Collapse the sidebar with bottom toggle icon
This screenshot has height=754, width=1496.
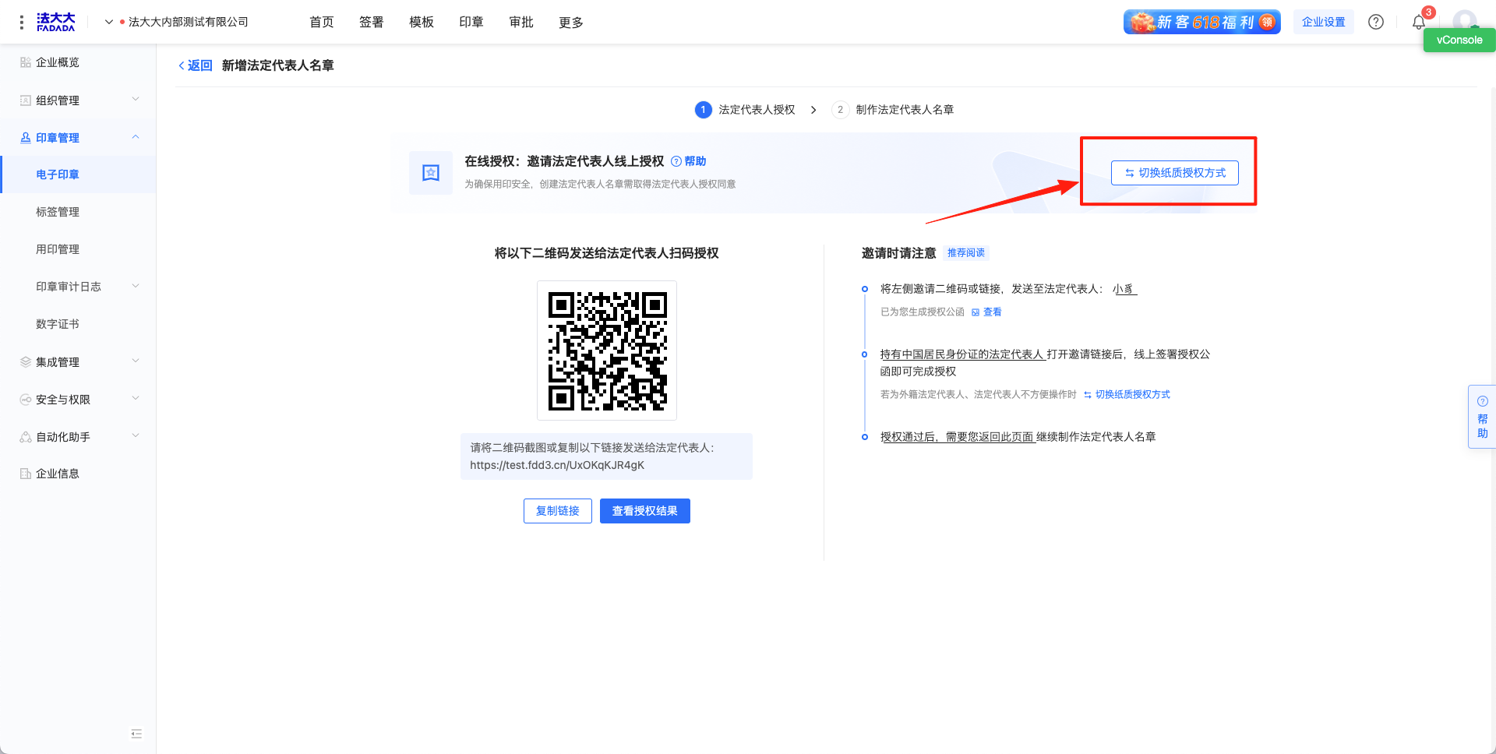pyautogui.click(x=136, y=734)
